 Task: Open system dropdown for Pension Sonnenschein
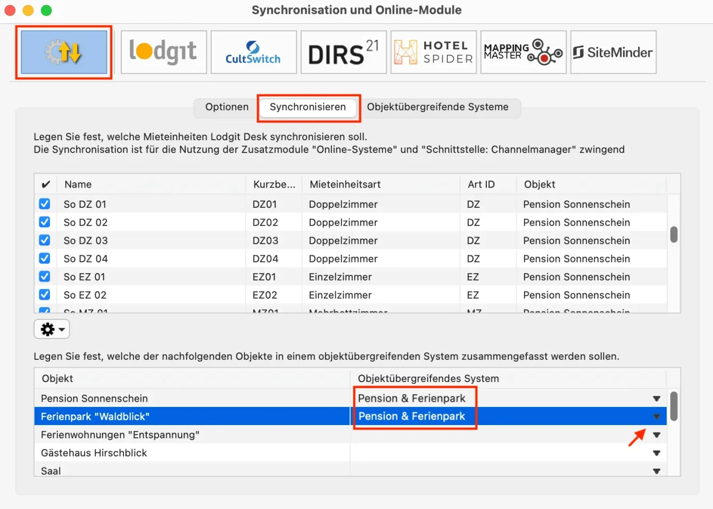tap(657, 398)
